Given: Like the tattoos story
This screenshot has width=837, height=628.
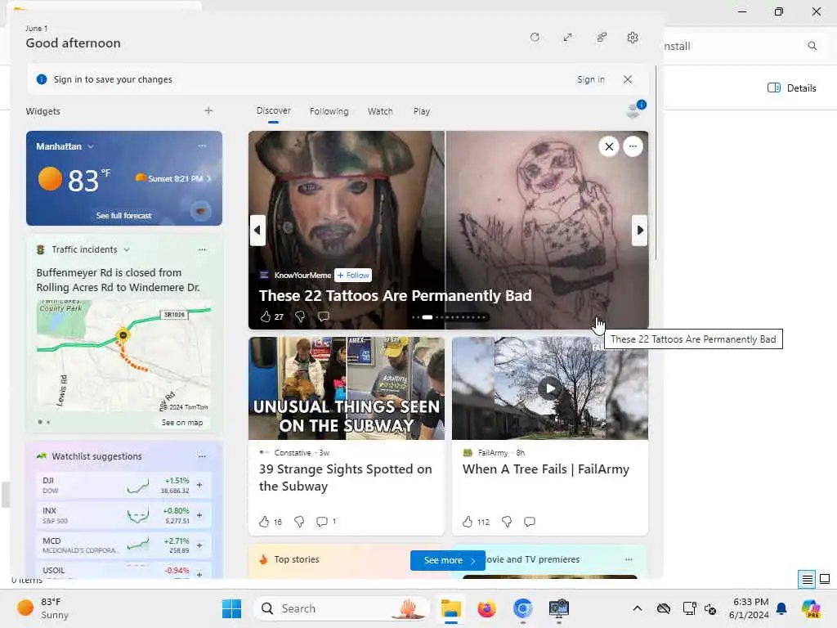Looking at the screenshot, I should click(266, 316).
